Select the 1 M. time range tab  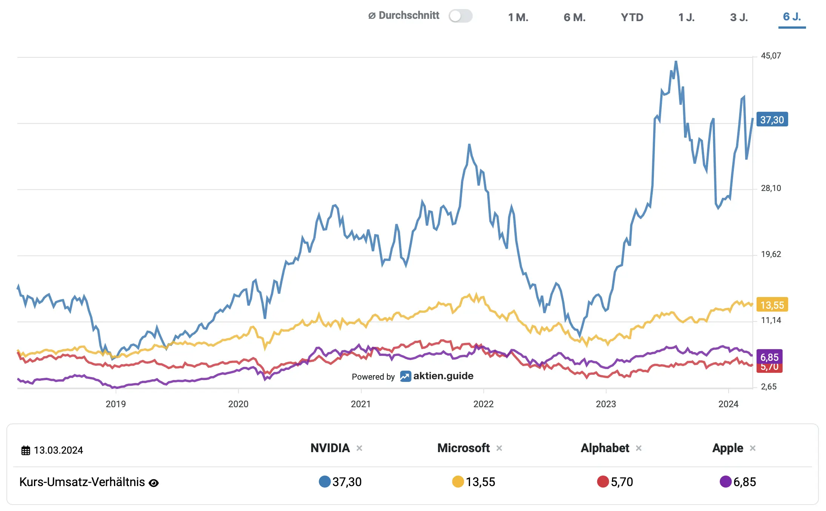(518, 17)
